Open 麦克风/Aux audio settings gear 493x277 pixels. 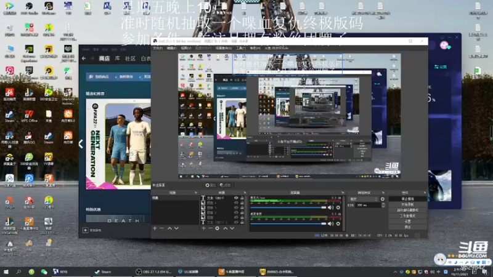pos(338,207)
